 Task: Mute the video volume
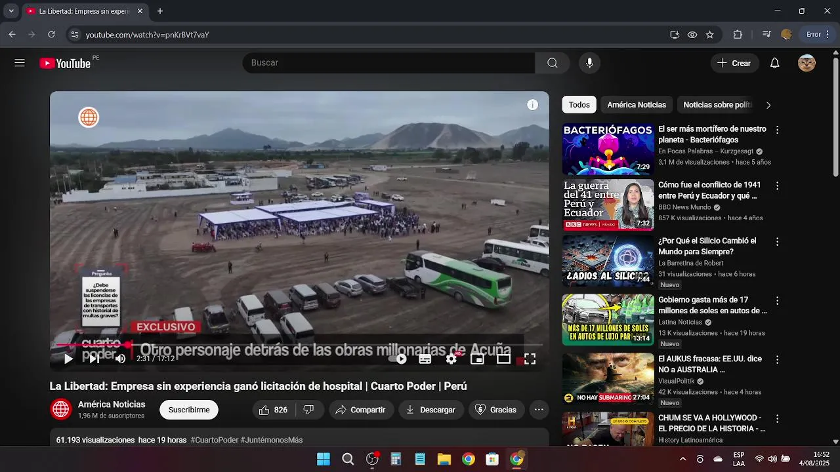click(x=121, y=359)
